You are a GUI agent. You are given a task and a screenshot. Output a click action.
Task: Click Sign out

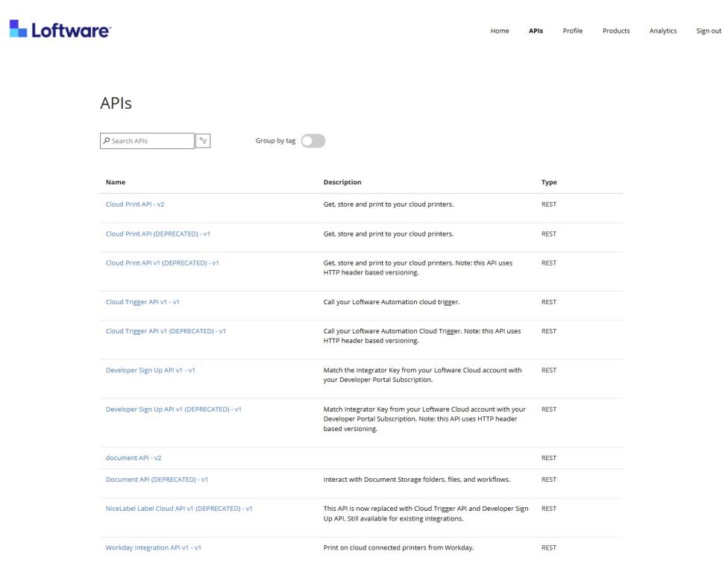[708, 31]
